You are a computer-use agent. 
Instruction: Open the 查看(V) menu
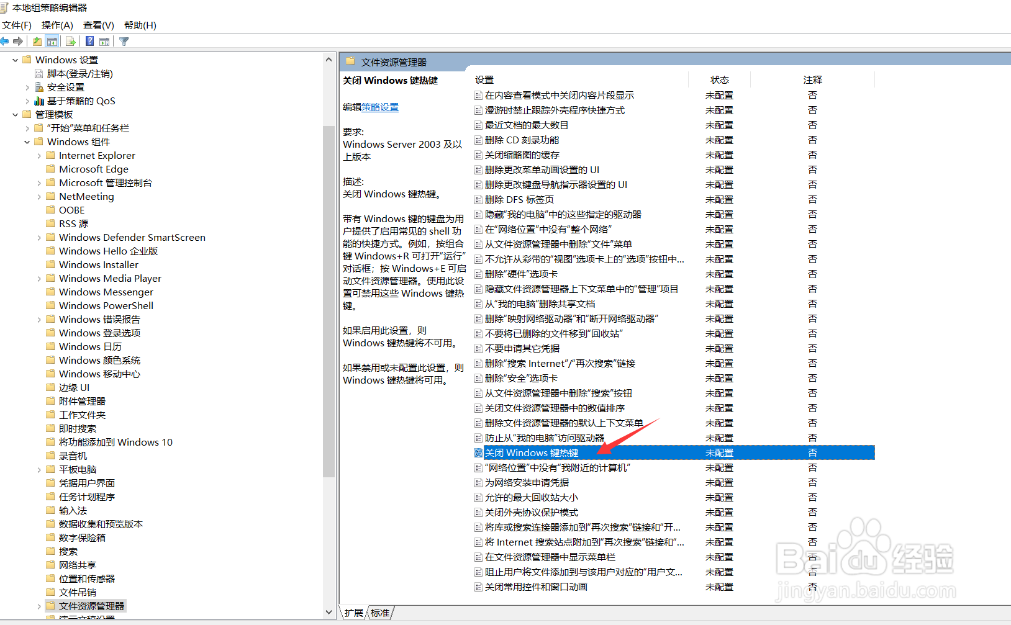pos(99,25)
